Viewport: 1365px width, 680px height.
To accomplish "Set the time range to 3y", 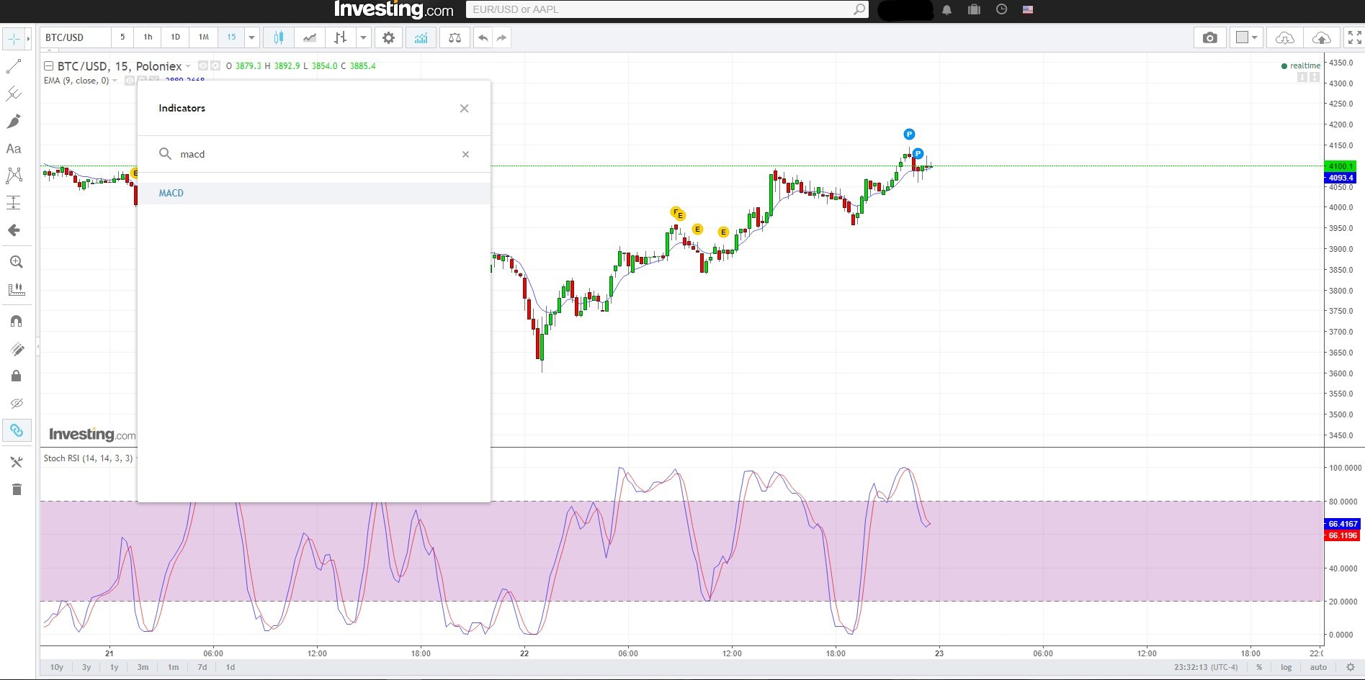I will 86,667.
